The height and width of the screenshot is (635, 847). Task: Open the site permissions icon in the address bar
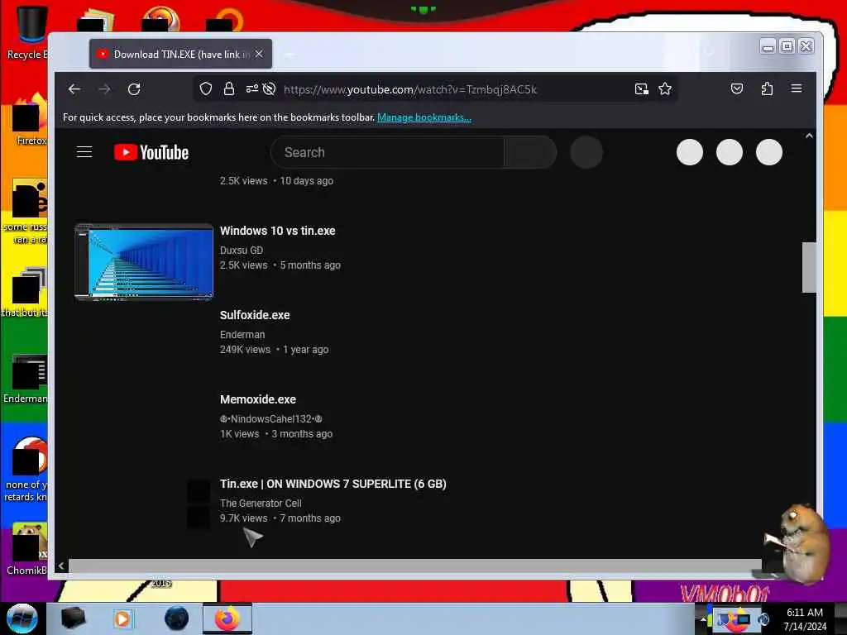pyautogui.click(x=251, y=89)
